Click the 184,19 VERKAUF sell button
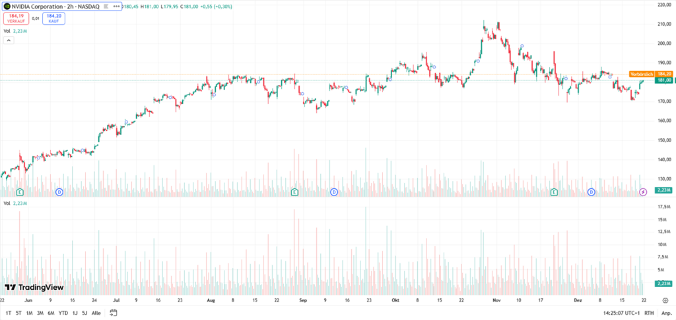Image resolution: width=676 pixels, height=320 pixels. coord(17,18)
